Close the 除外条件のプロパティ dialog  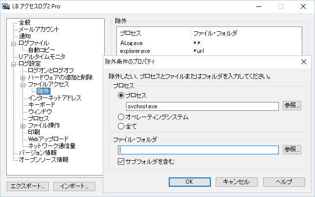[x=304, y=62]
